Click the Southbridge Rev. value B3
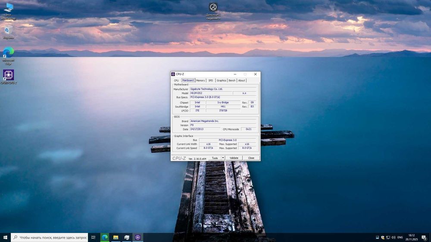Image resolution: width=431 pixels, height=242 pixels. click(252, 107)
